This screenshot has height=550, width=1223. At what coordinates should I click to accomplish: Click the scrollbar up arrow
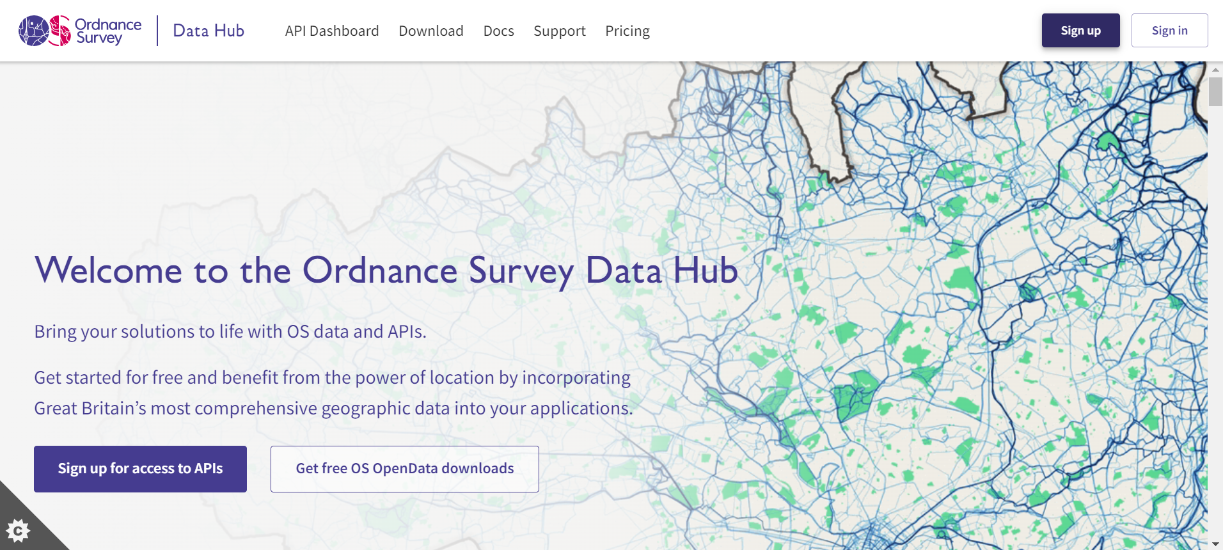1215,69
